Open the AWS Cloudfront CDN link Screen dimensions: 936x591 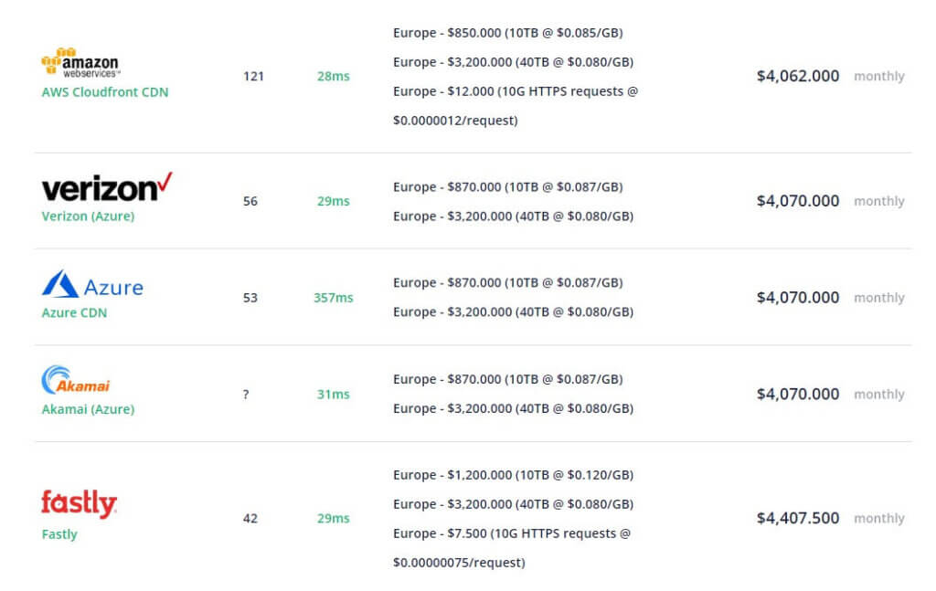105,92
